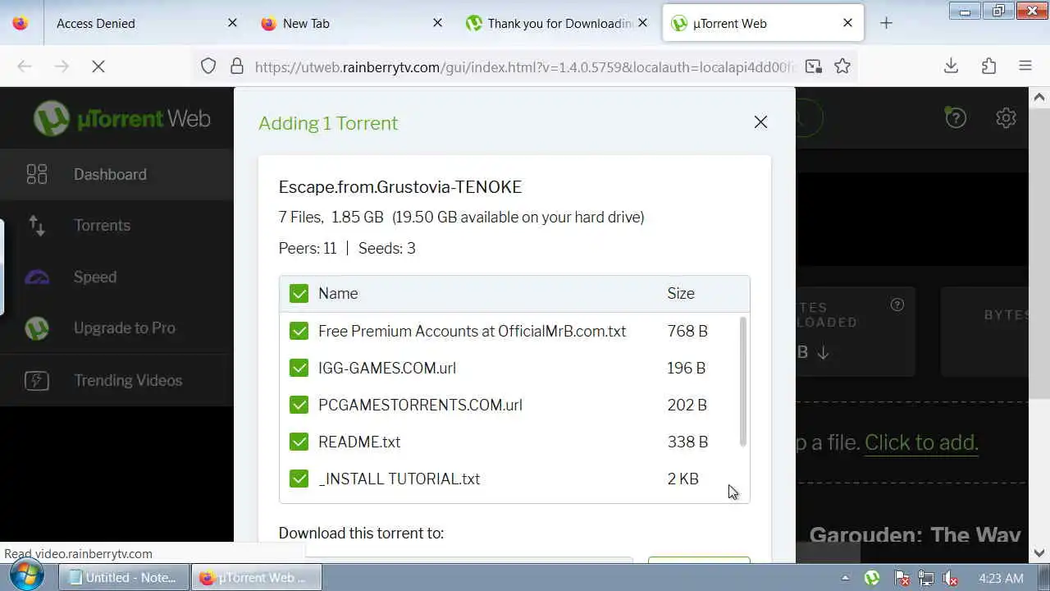Close the Access Denied tab
Image resolution: width=1050 pixels, height=591 pixels.
click(x=232, y=23)
